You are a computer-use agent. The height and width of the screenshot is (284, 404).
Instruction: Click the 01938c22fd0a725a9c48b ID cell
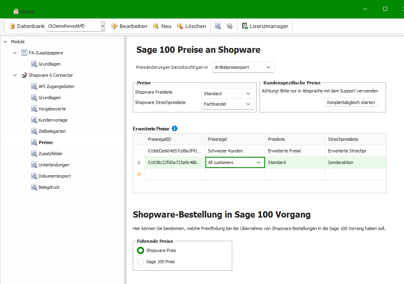[175, 162]
